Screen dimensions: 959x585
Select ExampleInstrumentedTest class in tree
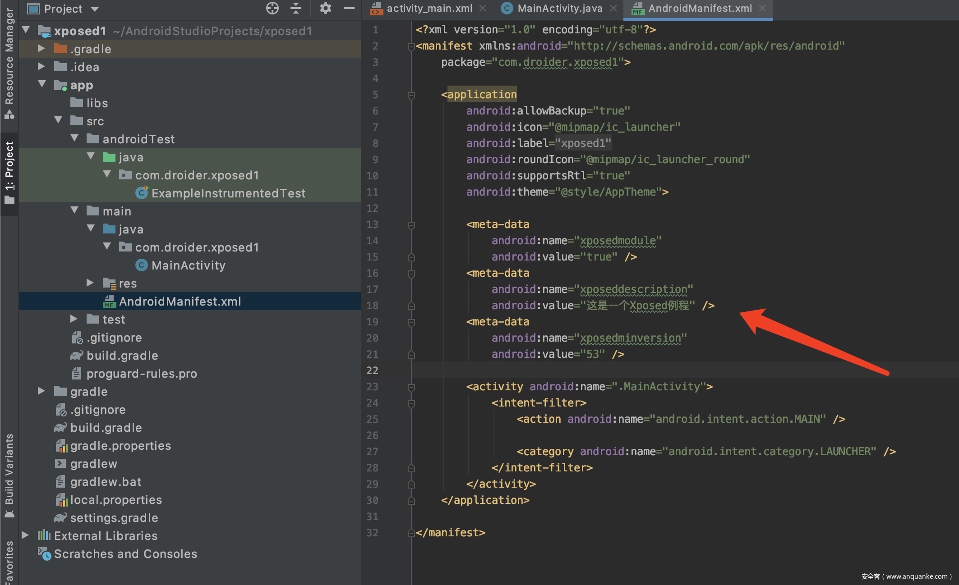[228, 193]
